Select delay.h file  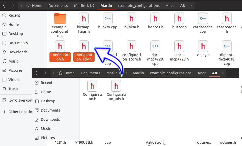pyautogui.click(x=203, y=48)
